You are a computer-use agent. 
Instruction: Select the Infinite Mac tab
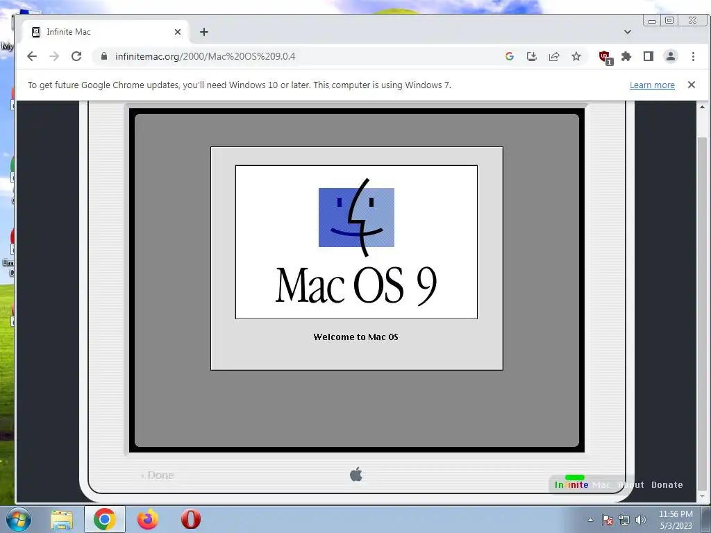106,32
